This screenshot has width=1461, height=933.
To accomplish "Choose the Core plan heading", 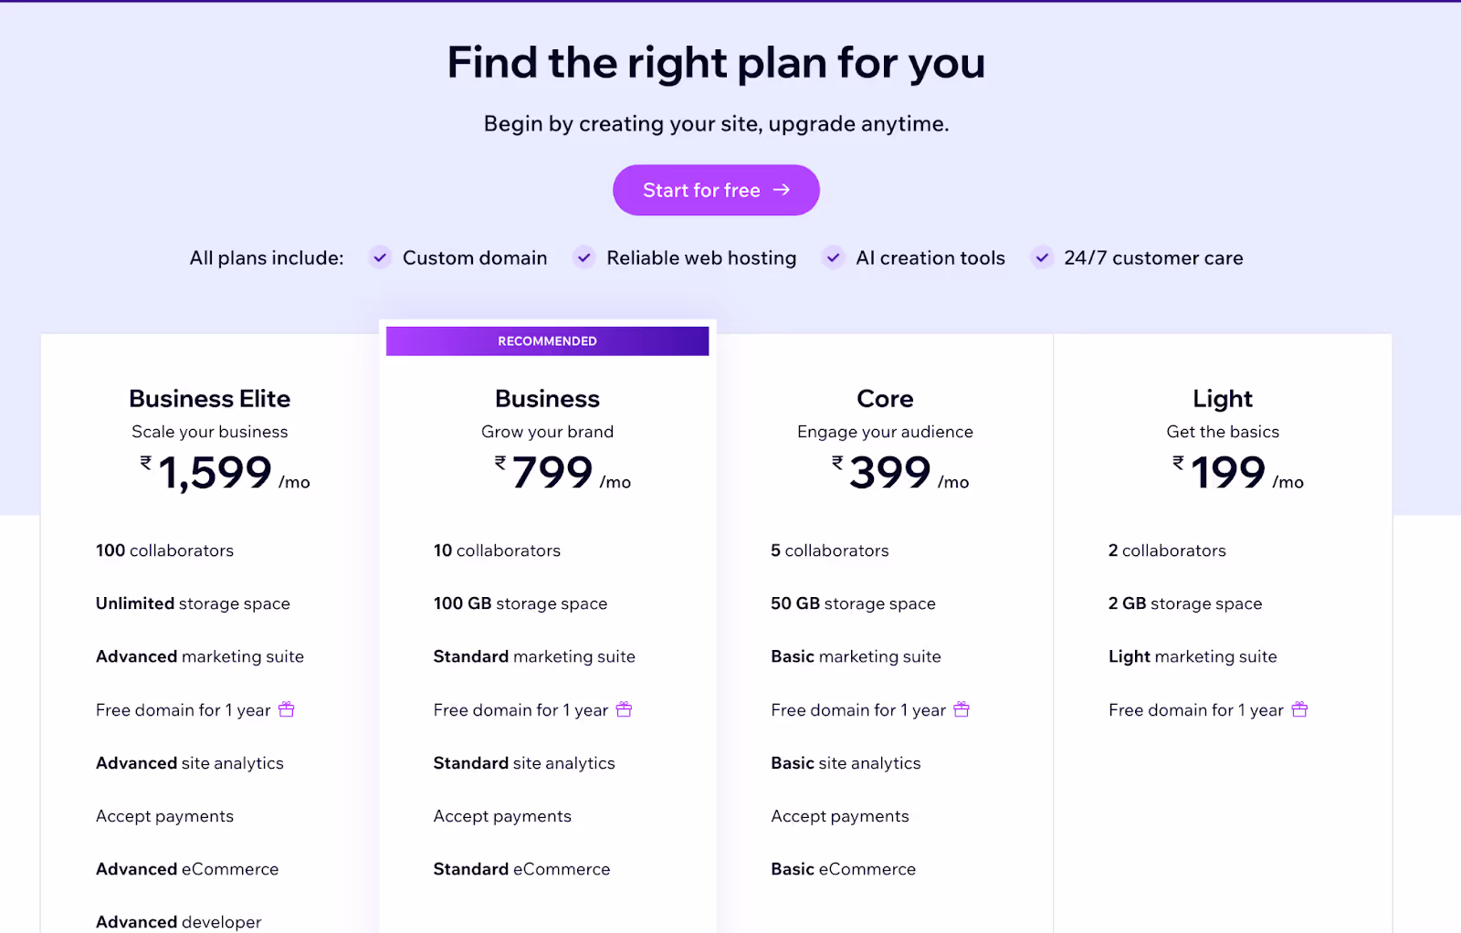I will pos(885,399).
